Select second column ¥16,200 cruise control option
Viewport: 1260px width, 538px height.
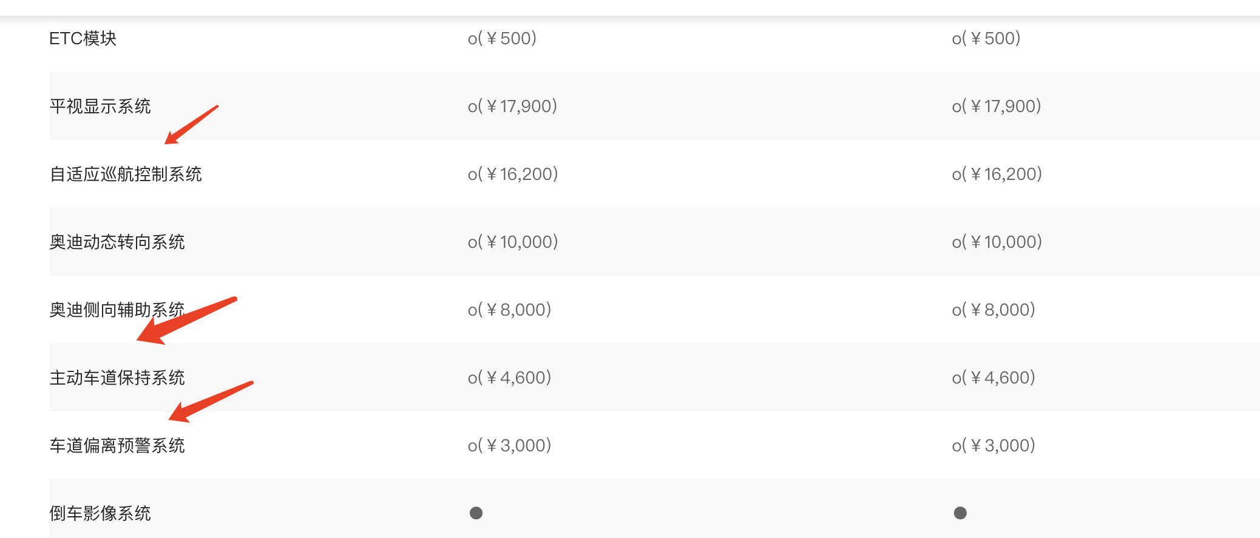tap(997, 174)
